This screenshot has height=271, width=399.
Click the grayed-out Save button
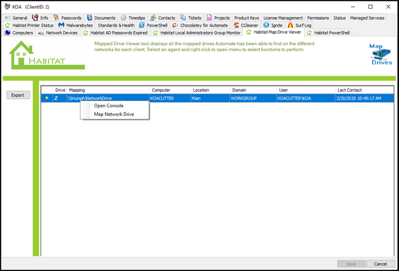pos(351,264)
